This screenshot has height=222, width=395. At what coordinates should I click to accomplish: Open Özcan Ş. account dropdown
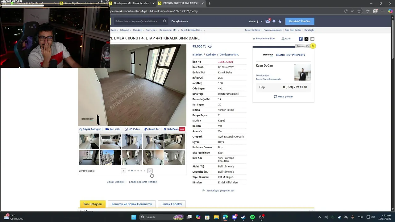[256, 21]
